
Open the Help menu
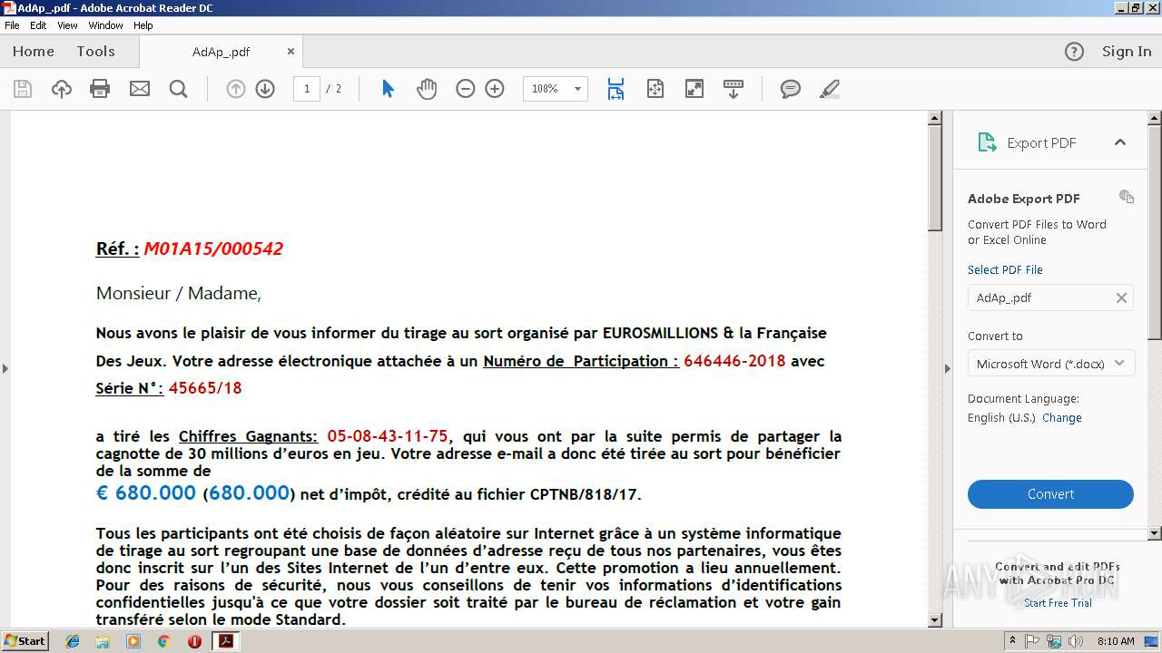coord(143,25)
